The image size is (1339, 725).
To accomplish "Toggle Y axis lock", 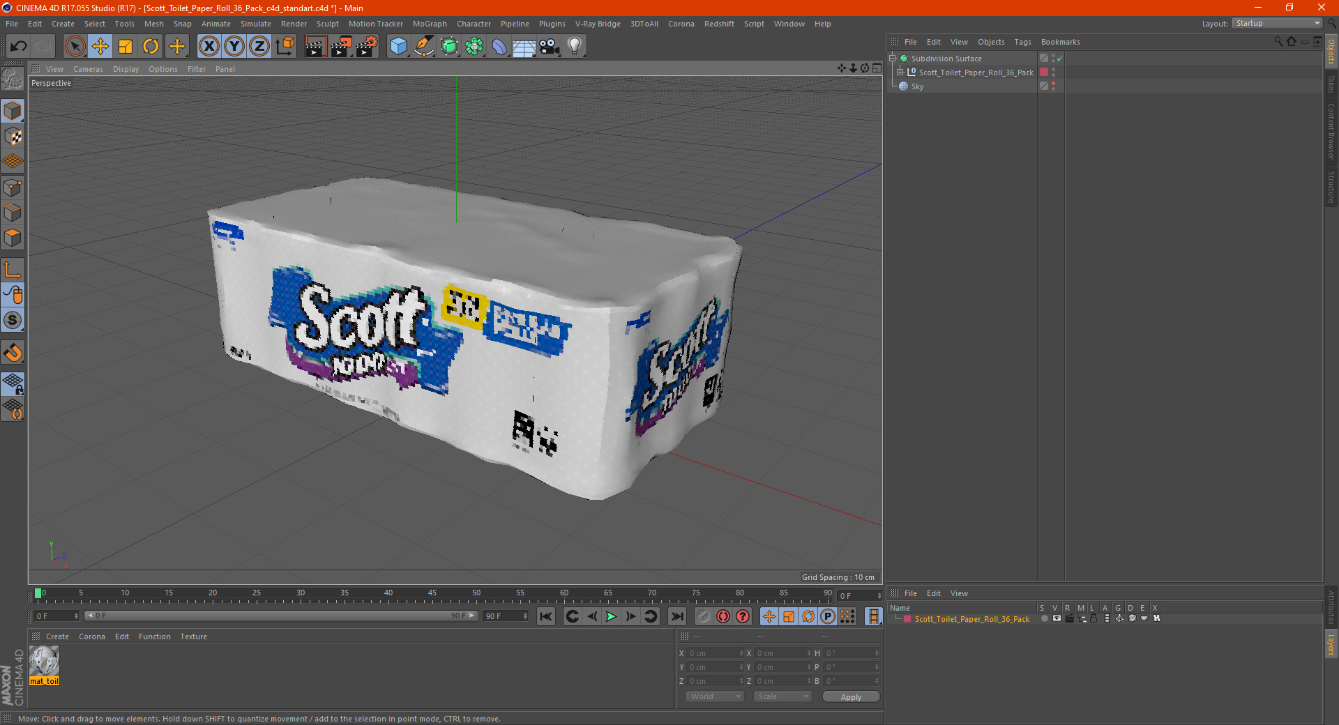I will point(234,47).
